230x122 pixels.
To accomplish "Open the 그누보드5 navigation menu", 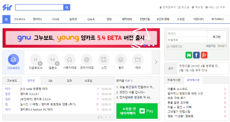I will tap(19, 19).
